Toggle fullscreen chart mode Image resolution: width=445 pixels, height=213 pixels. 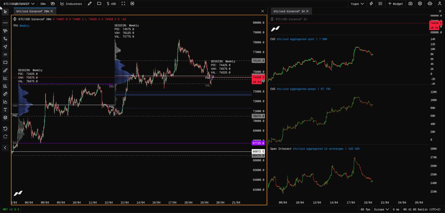pyautogui.click(x=123, y=3)
